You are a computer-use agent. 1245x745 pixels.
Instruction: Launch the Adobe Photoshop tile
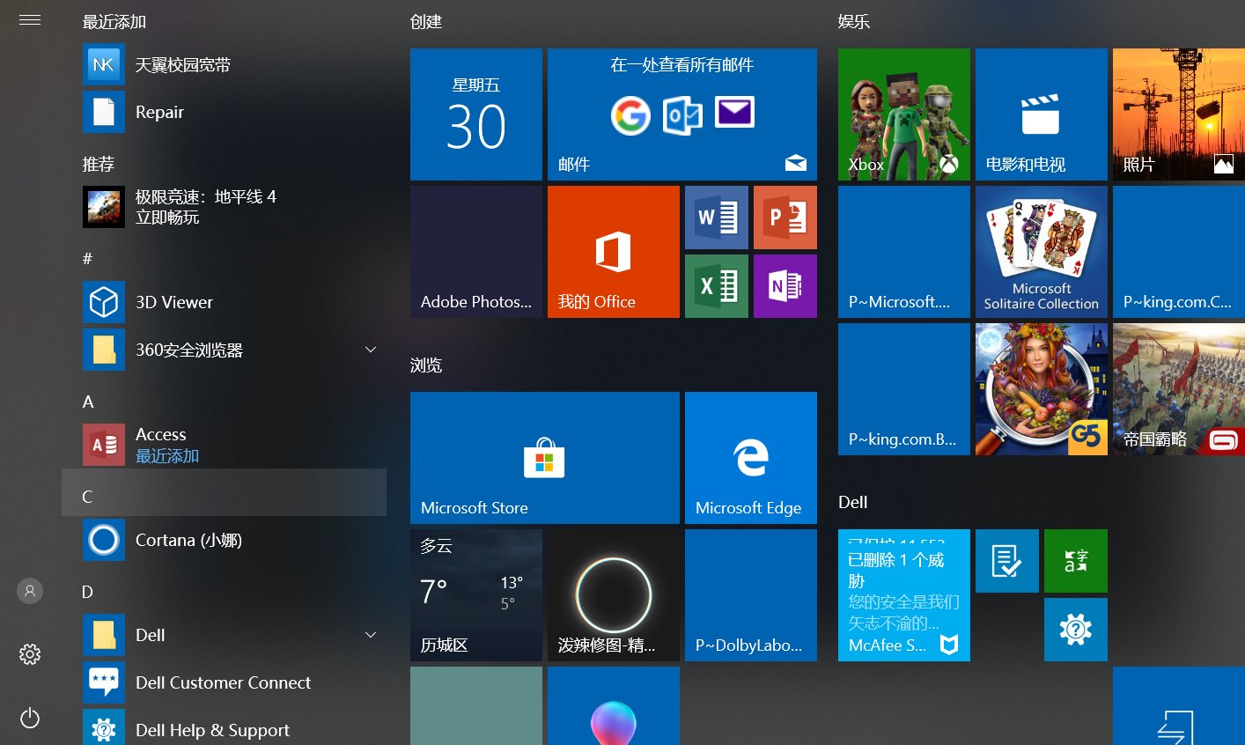point(475,251)
